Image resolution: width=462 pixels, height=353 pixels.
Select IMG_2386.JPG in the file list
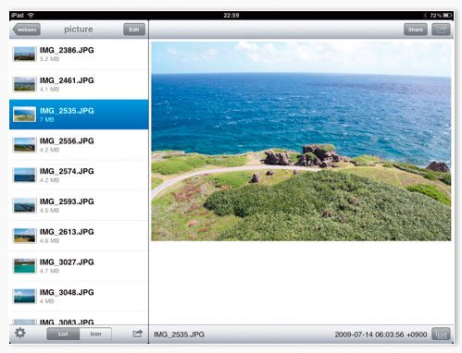79,54
